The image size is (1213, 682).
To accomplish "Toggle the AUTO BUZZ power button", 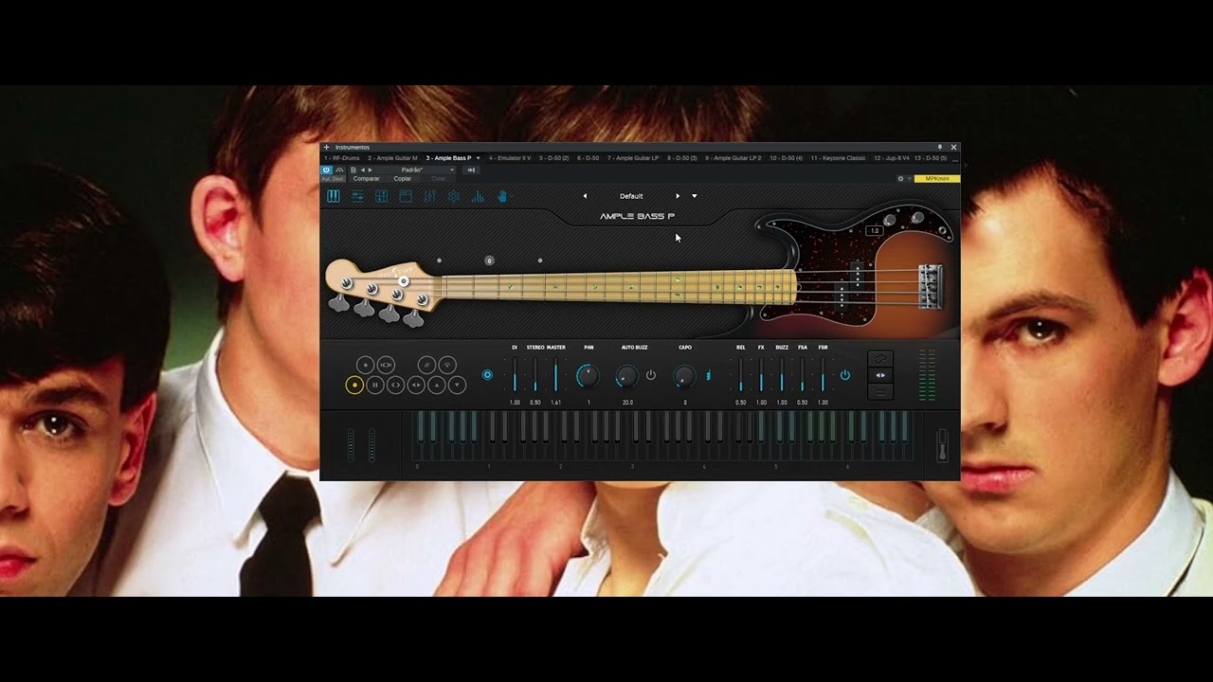I will pyautogui.click(x=651, y=375).
